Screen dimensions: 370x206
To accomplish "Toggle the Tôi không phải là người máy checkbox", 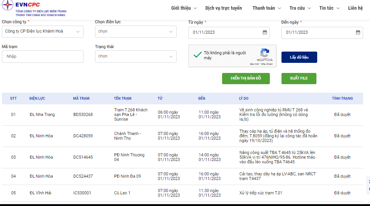I will coord(198,55).
